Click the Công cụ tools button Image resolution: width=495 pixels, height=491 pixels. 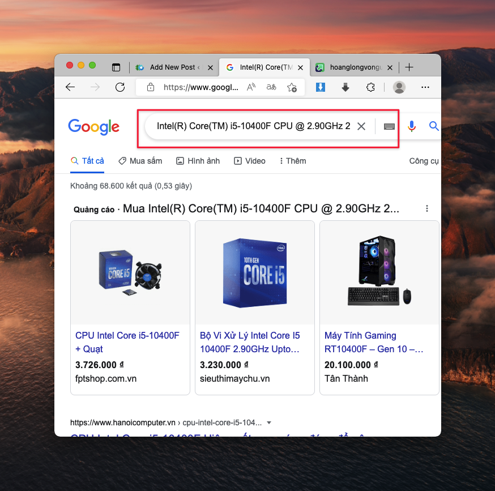point(424,161)
